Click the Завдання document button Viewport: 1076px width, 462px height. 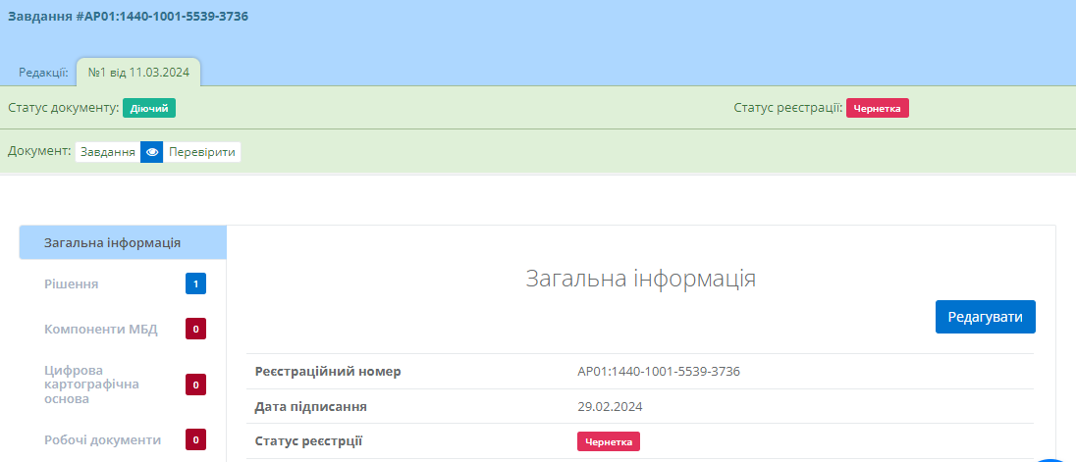[x=107, y=152]
